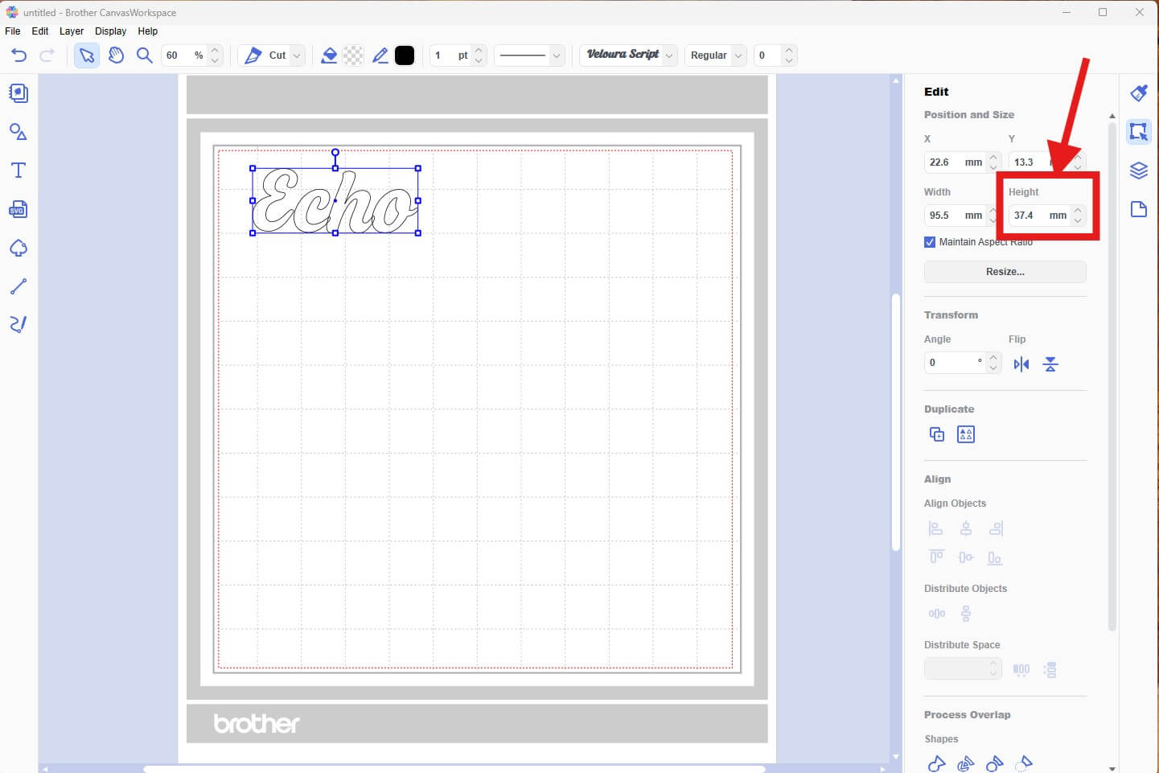
Task: Activate the Select arrow tool
Action: [x=87, y=56]
